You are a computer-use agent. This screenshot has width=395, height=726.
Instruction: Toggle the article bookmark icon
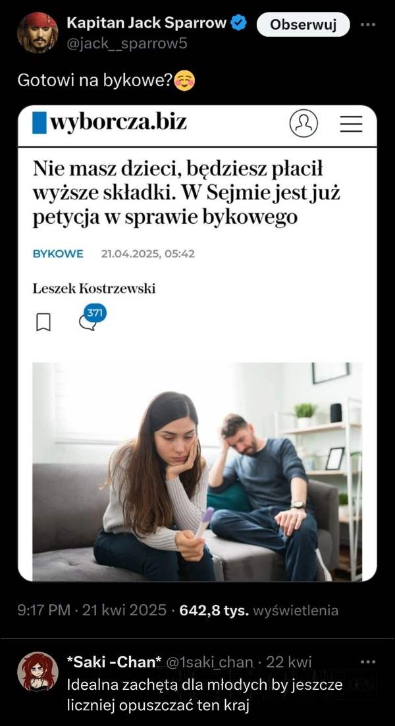click(43, 323)
